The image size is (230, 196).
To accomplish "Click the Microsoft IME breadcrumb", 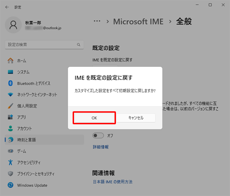I will coord(138,22).
